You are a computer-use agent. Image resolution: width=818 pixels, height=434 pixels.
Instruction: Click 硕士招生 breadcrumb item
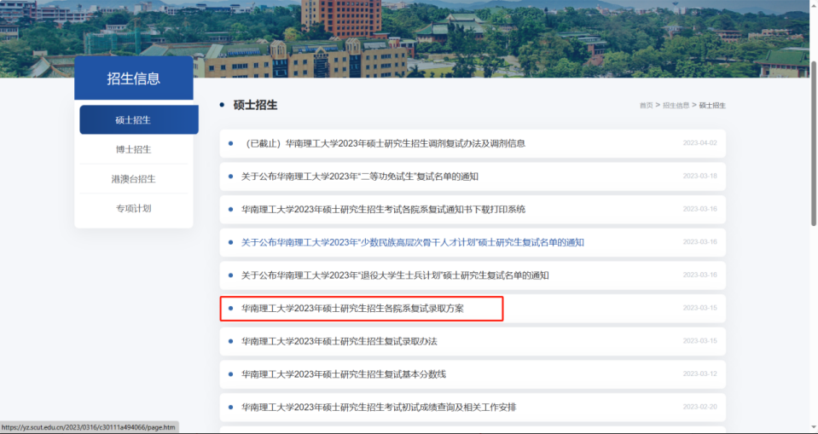tap(712, 106)
